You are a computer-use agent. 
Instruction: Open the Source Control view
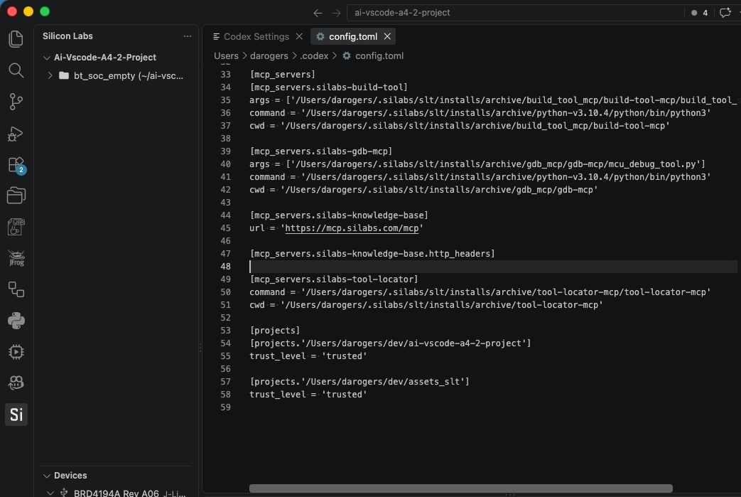click(16, 102)
